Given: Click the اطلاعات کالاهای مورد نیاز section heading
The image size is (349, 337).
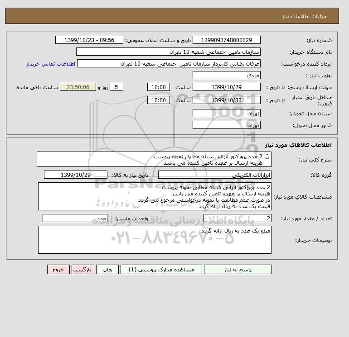Looking at the screenshot, I should coord(298,145).
